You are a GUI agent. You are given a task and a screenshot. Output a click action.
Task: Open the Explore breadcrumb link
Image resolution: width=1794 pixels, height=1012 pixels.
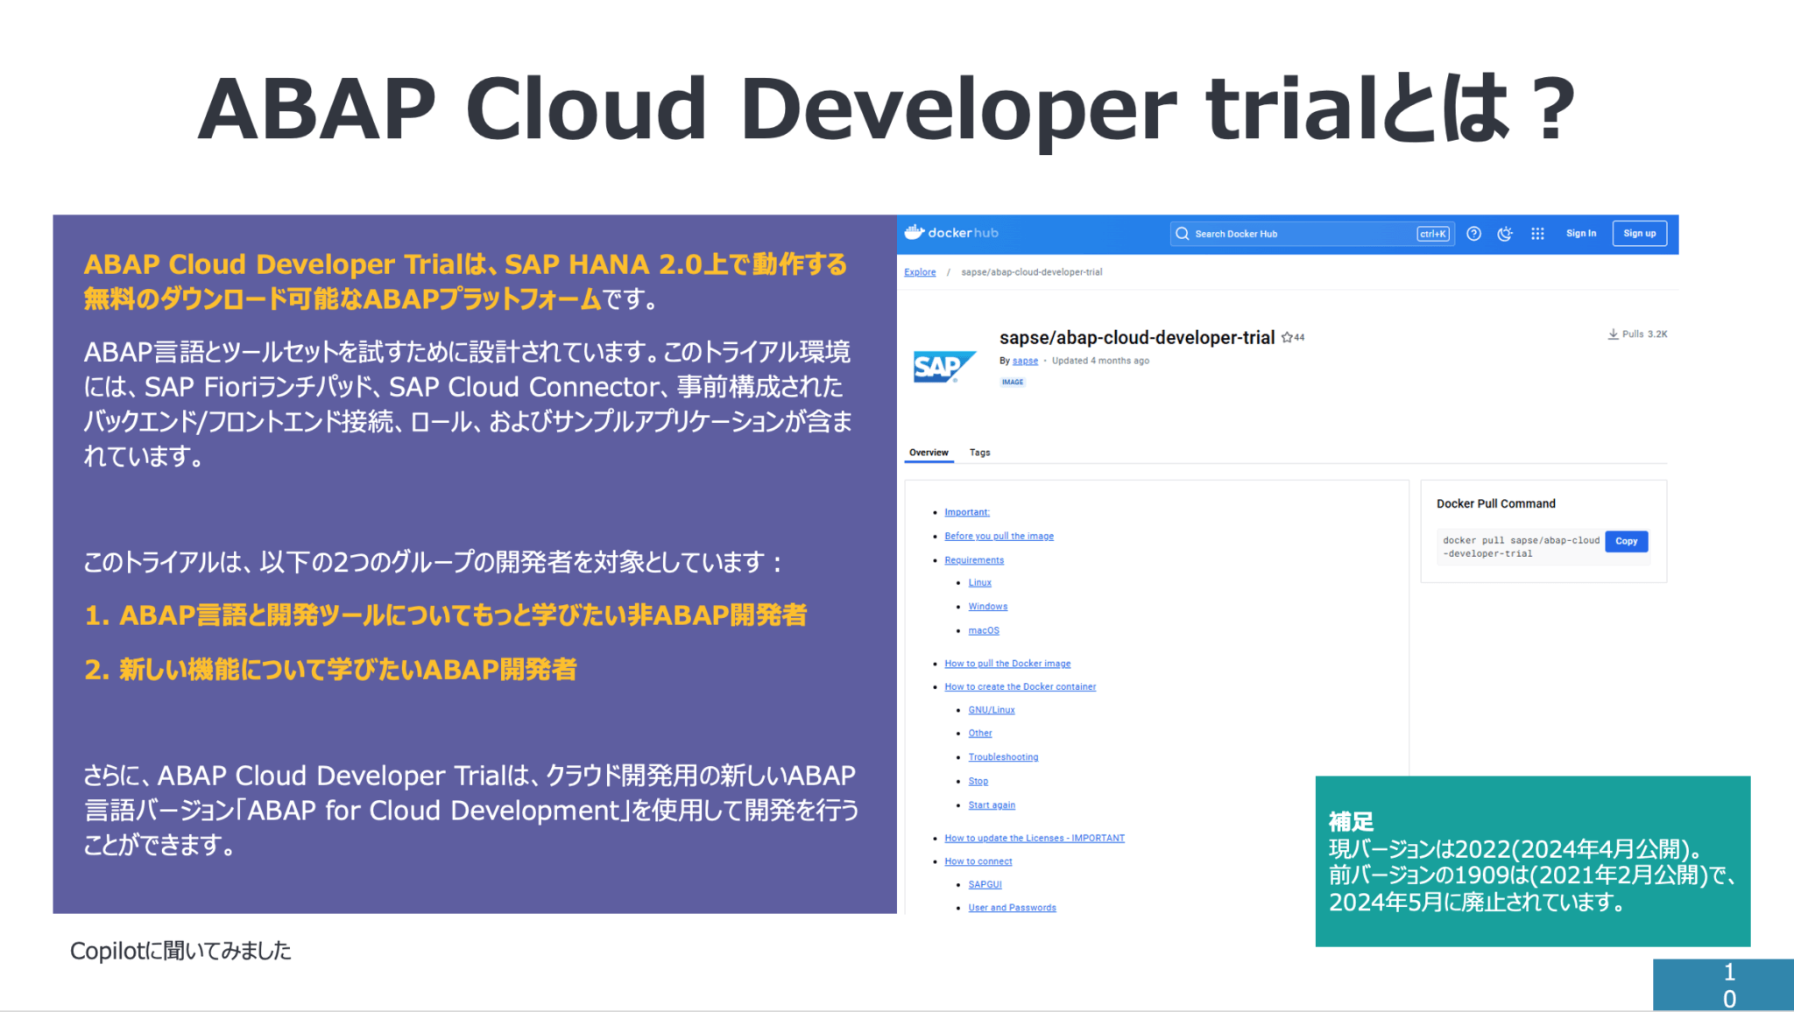tap(919, 271)
